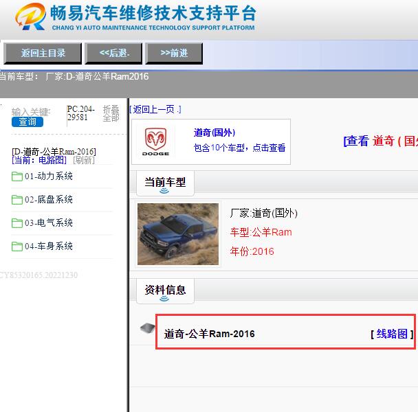The image size is (418, 412).
Task: Click the 输入关键 keyword input label
Action: pyautogui.click(x=31, y=112)
